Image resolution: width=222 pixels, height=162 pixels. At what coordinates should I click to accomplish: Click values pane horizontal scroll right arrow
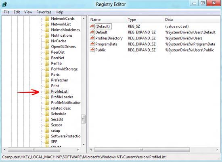tap(217, 150)
